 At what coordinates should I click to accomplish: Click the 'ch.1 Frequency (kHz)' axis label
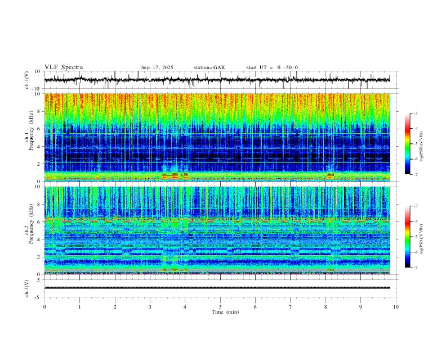(29, 130)
